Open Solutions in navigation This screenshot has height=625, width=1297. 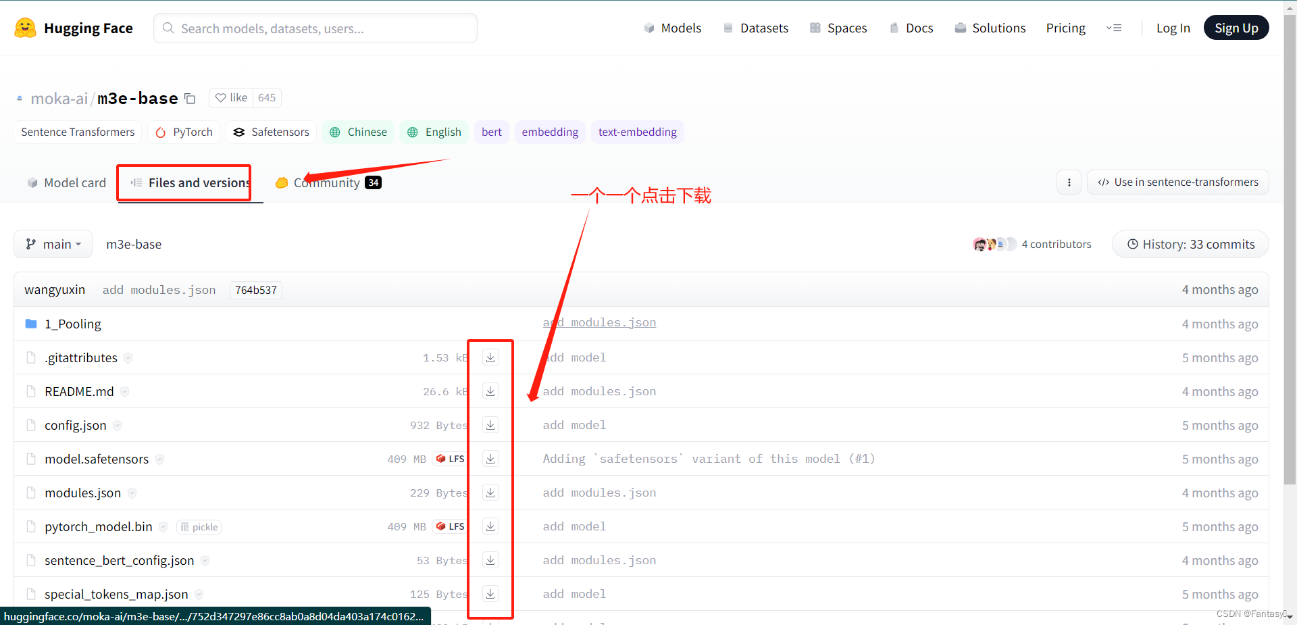click(x=990, y=28)
